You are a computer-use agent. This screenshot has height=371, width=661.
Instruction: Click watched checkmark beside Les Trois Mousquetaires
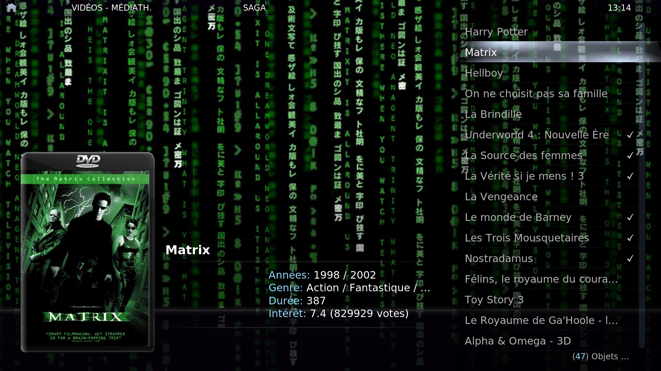(630, 238)
